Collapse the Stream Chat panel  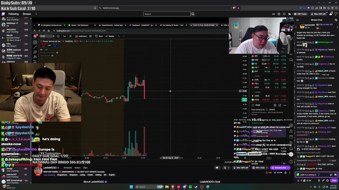pos(297,20)
